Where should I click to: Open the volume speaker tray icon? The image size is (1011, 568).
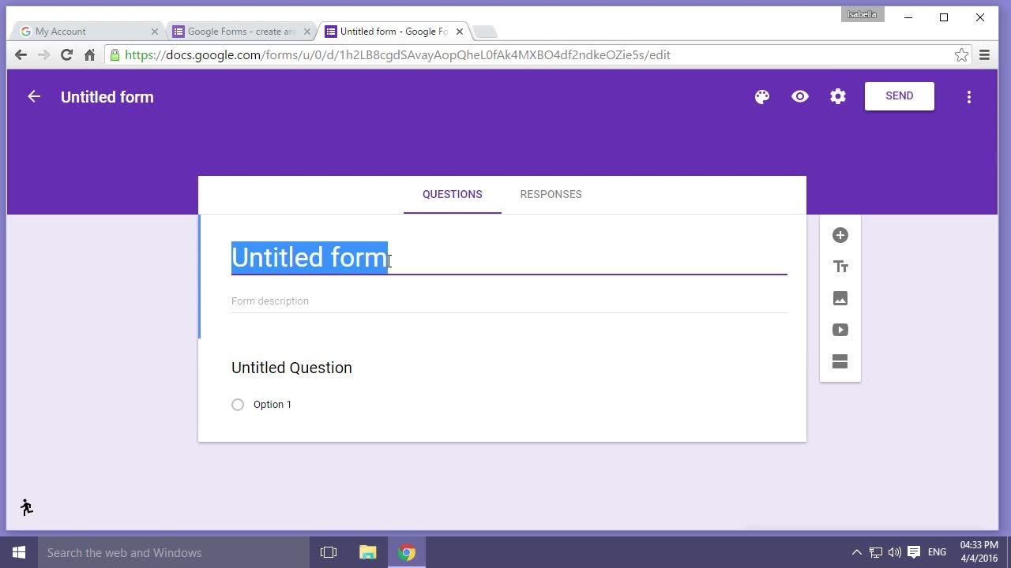click(895, 552)
